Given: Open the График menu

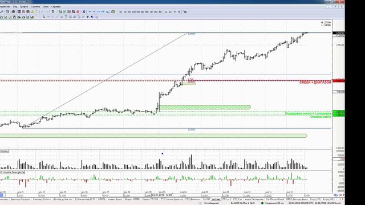Looking at the screenshot, I should click(x=24, y=7).
